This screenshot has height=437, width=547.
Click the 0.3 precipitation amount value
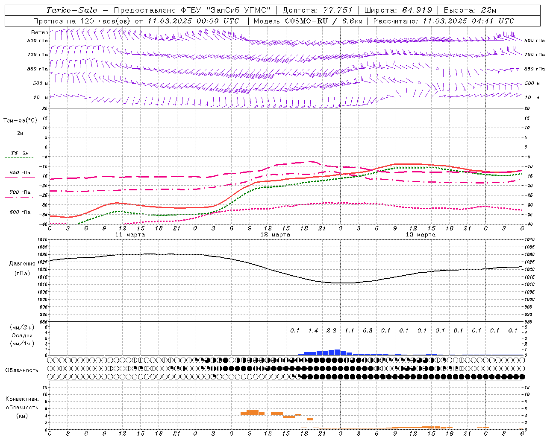coord(368,330)
